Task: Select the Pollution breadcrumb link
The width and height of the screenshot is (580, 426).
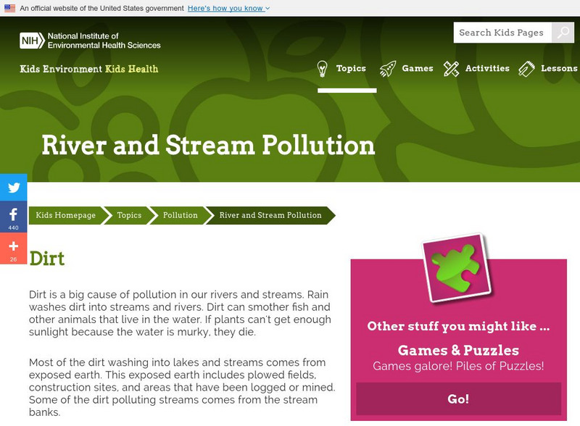Action: tap(180, 215)
